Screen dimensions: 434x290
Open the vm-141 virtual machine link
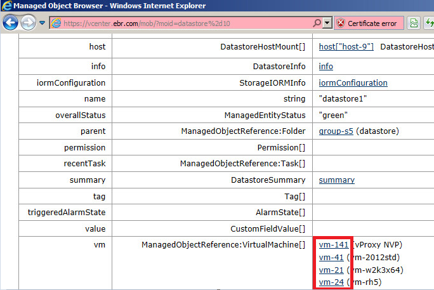(333, 245)
